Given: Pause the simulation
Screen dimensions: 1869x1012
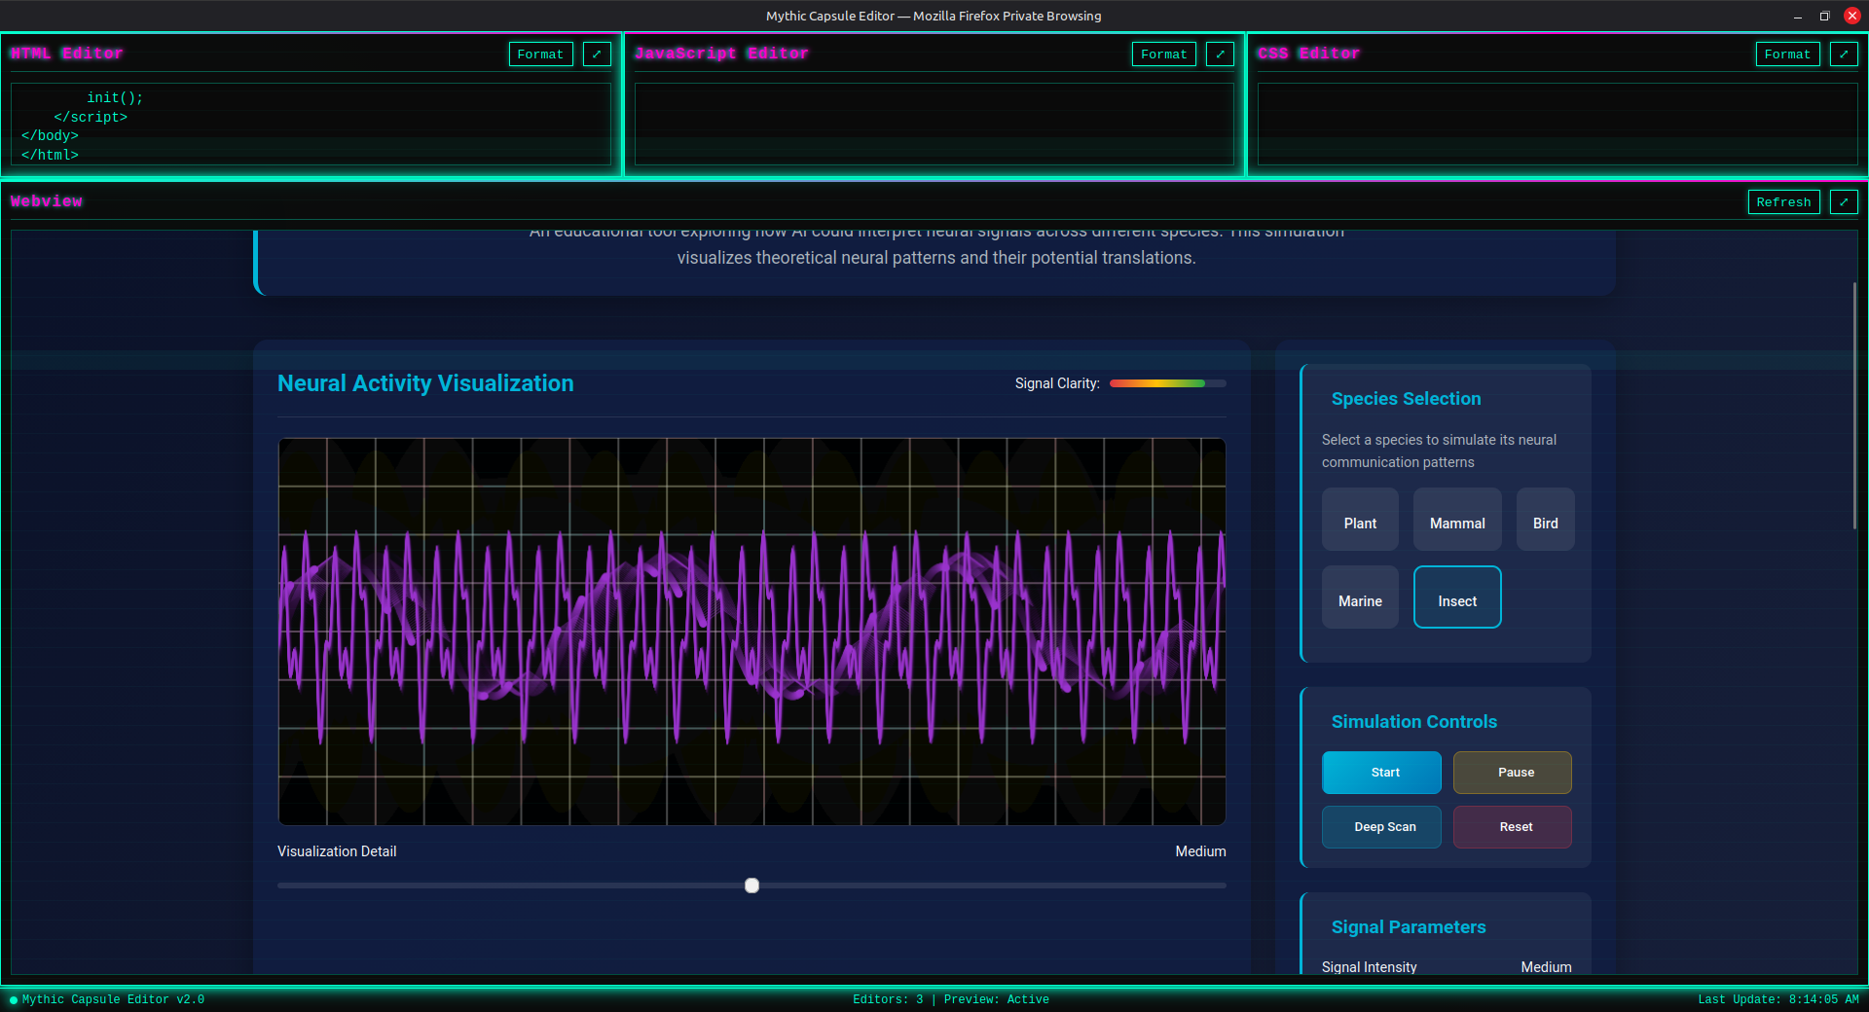Looking at the screenshot, I should [x=1512, y=772].
